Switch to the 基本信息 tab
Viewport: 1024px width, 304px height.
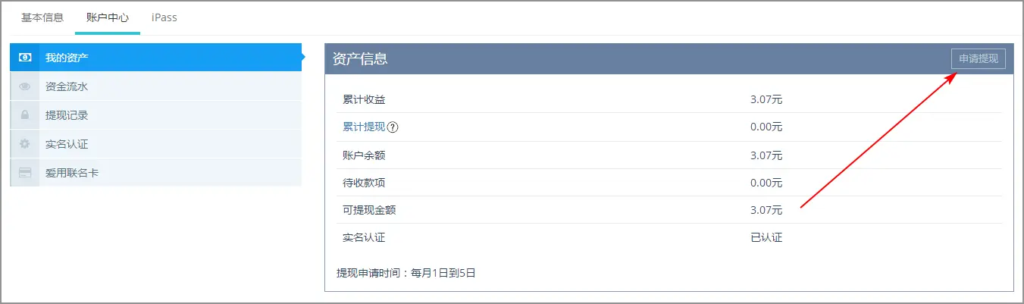[x=42, y=17]
